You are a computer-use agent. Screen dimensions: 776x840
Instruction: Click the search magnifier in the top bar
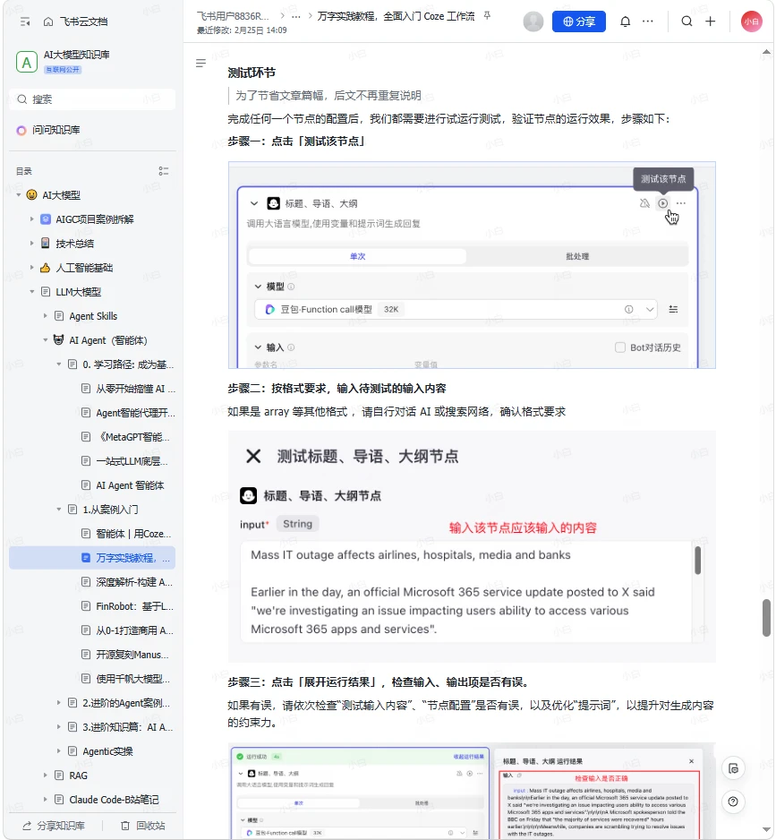tap(686, 21)
